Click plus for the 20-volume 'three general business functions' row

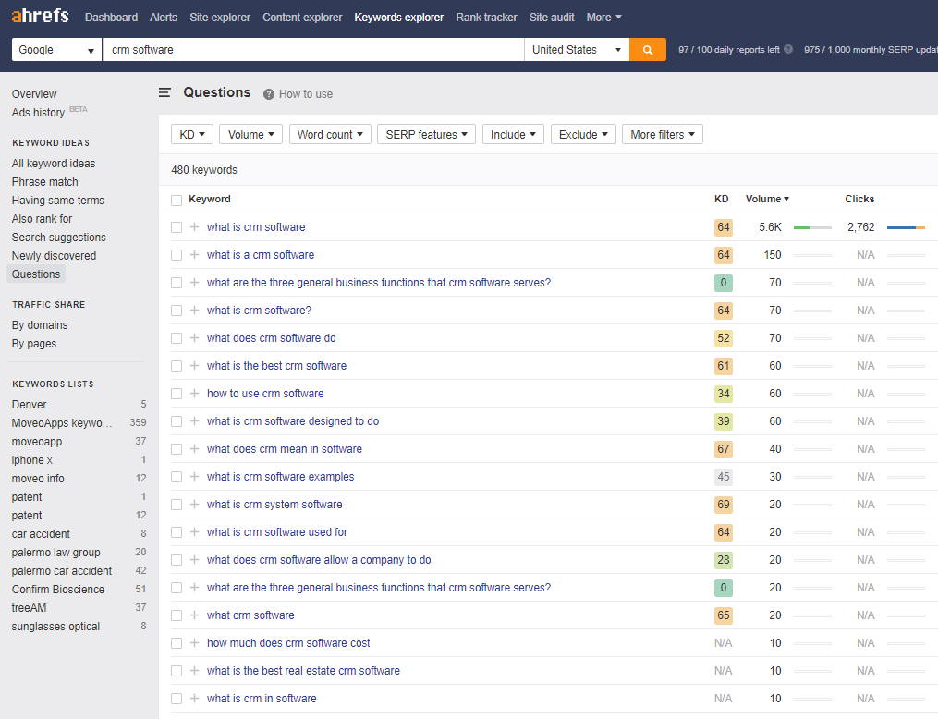click(194, 588)
